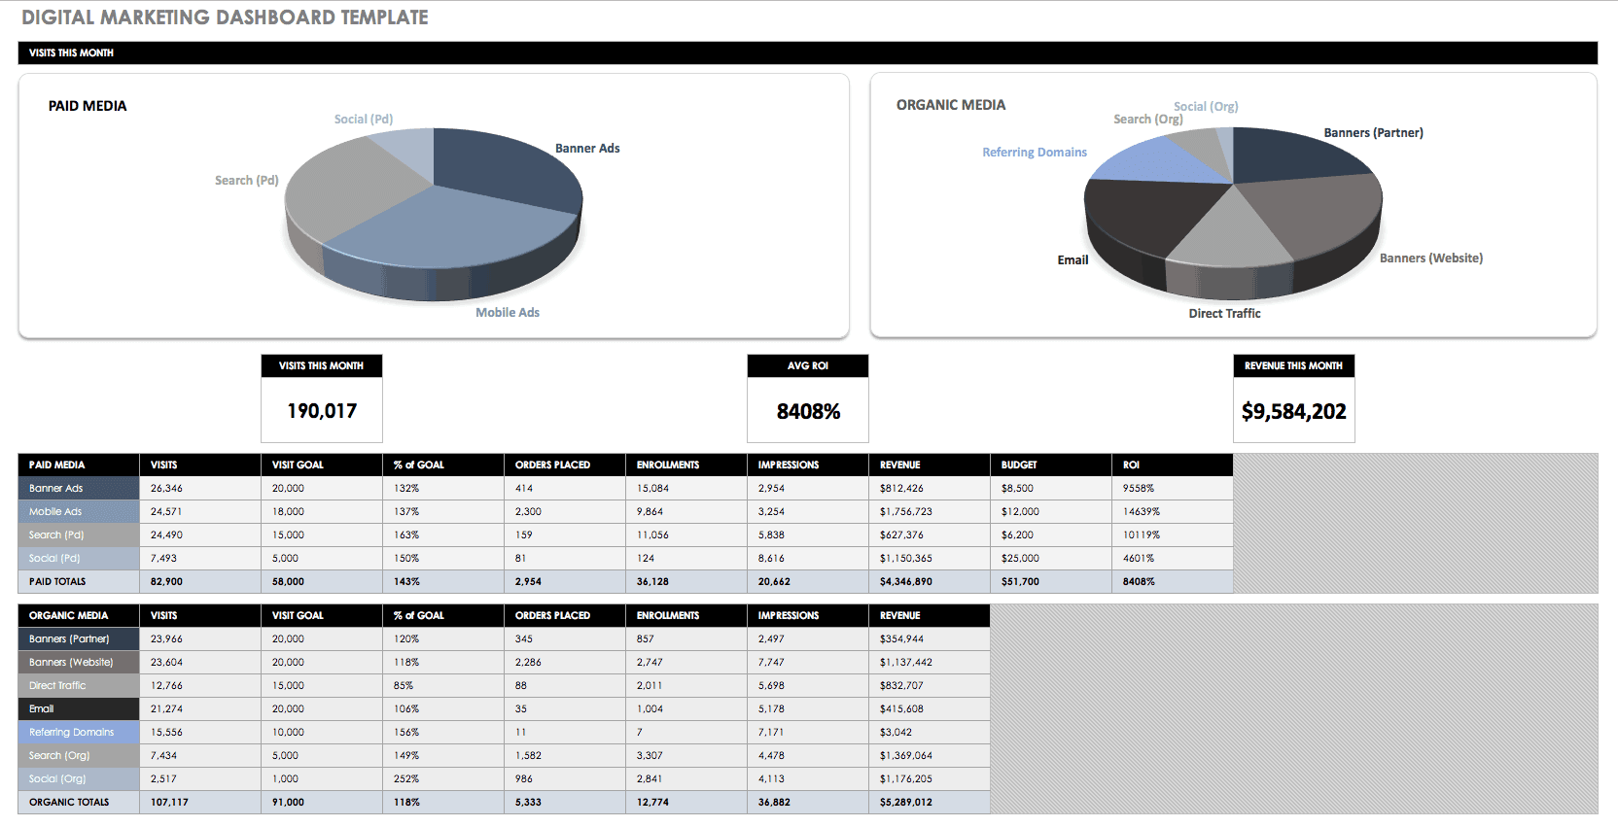The height and width of the screenshot is (827, 1618).
Task: Select the Paid Media pie chart
Action: pyautogui.click(x=434, y=214)
